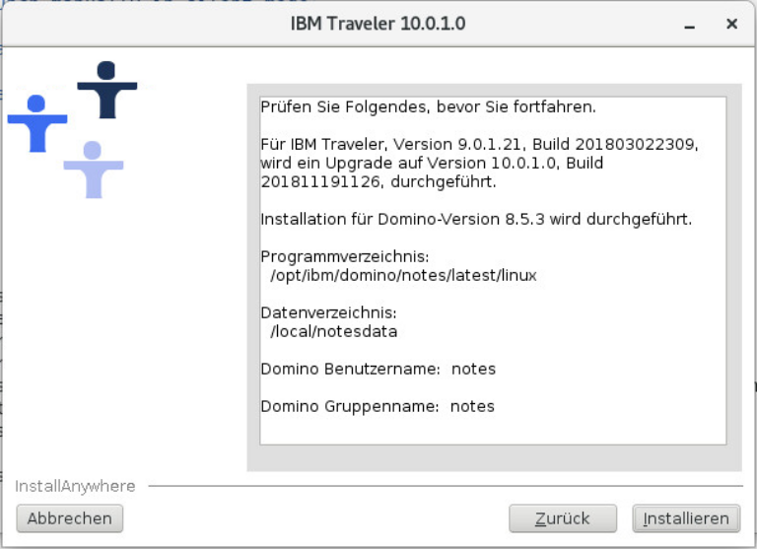Go back with the Zurück button
The width and height of the screenshot is (757, 549).
pos(563,518)
